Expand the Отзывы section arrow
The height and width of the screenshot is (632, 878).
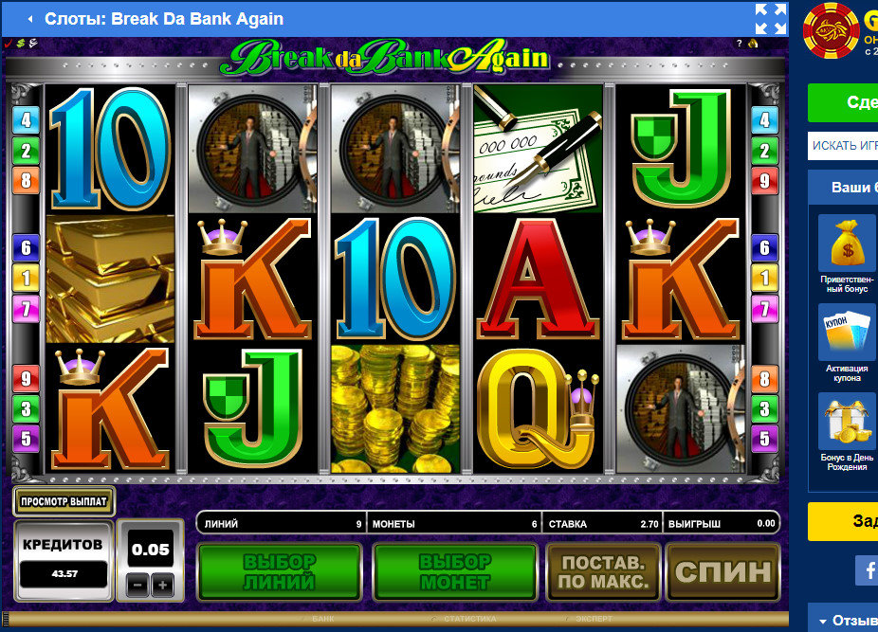click(823, 621)
